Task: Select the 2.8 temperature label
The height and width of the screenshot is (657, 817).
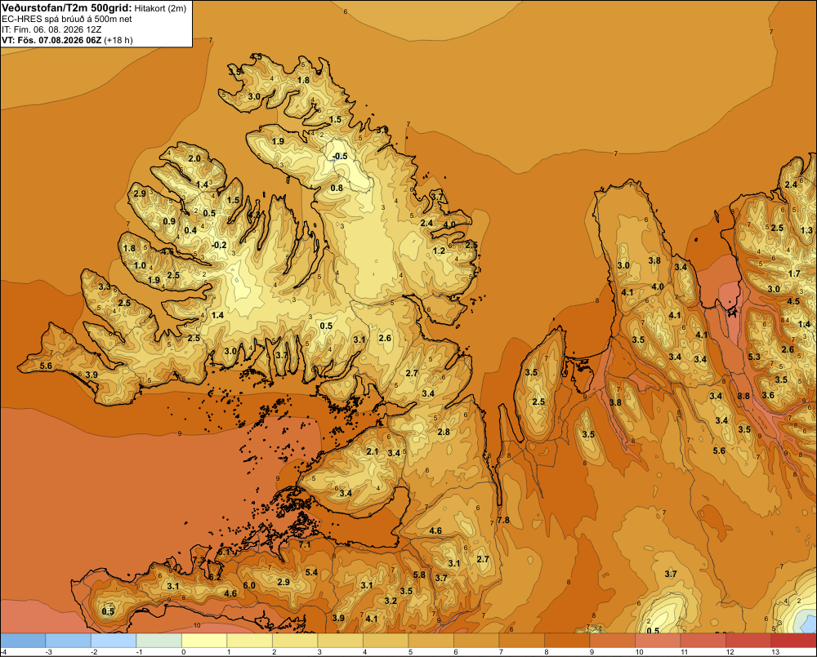Action: pos(444,432)
